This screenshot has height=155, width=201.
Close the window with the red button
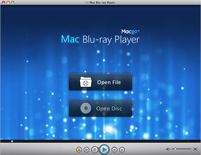coord(4,2)
